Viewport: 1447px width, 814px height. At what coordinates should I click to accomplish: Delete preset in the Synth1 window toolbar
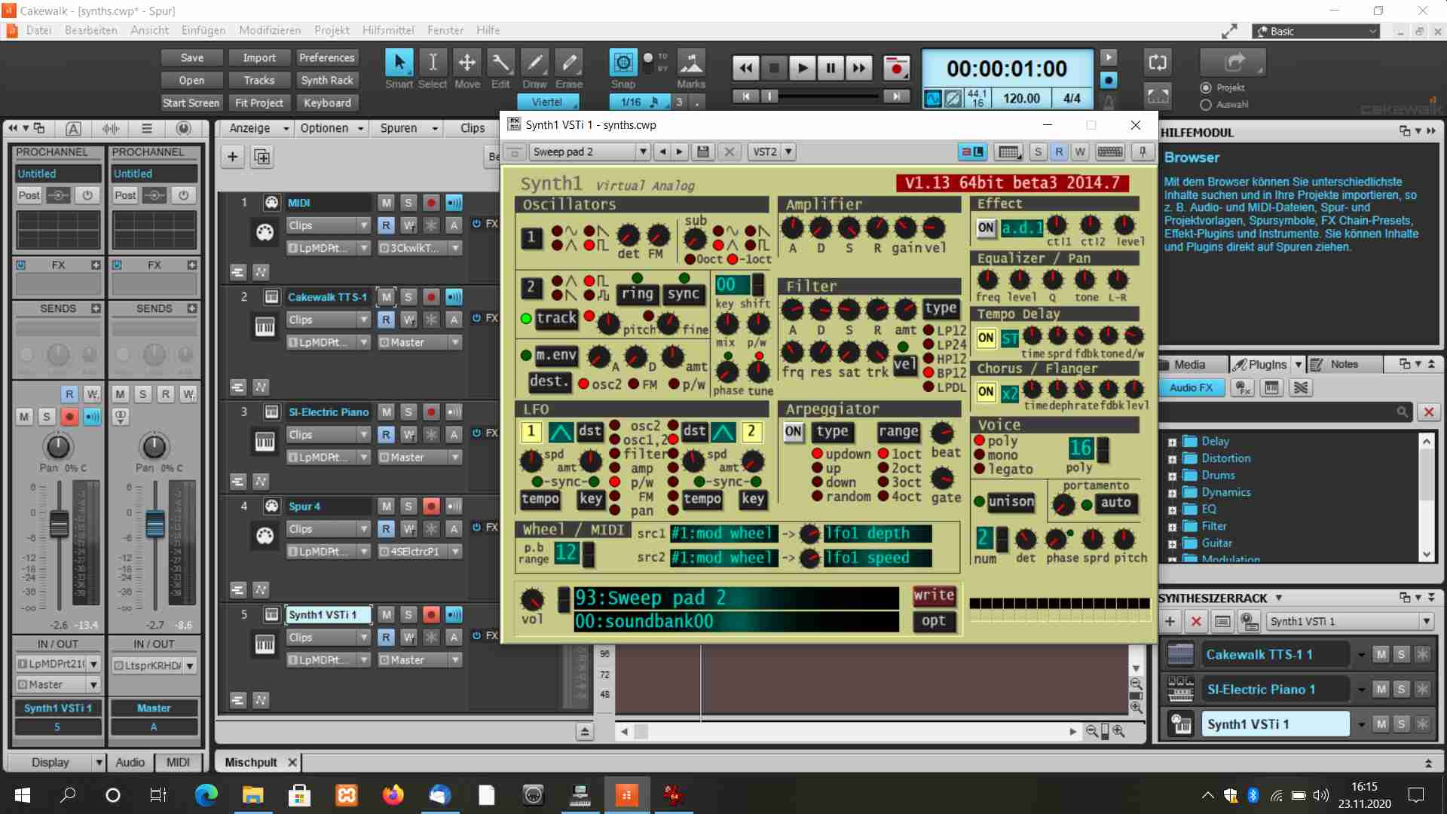point(729,151)
